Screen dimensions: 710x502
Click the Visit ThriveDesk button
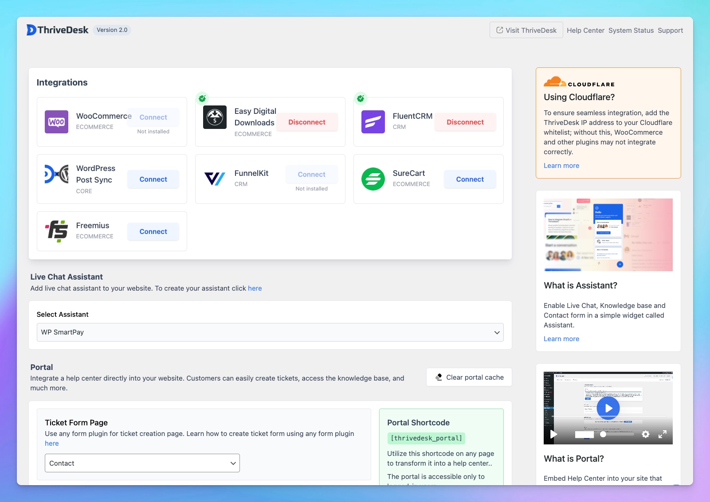(526, 30)
